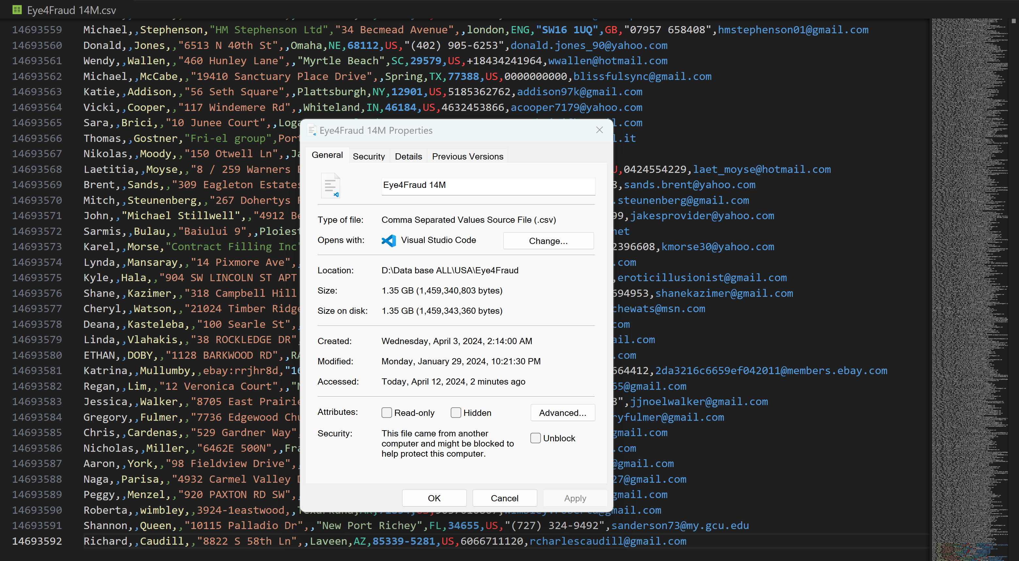Click line number 14693592 in the gutter

click(x=37, y=541)
